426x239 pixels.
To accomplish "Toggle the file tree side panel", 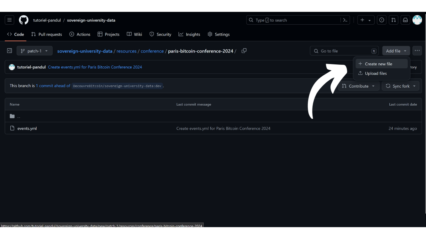I will 10,51.
